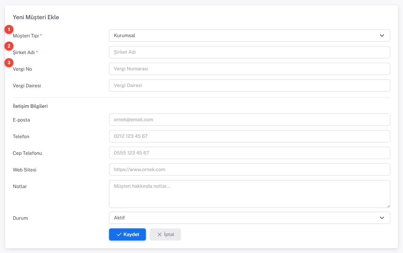Click the "Yeni Müşteri Ekle" heading
Screen dimensions: 403x253
click(36, 17)
